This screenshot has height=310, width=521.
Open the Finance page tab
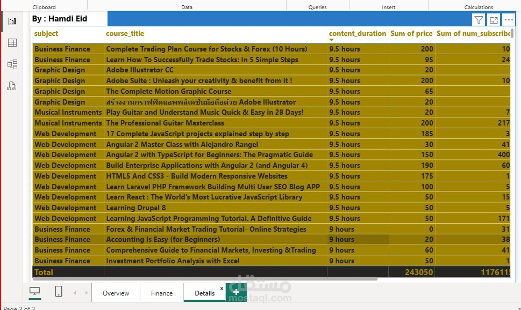click(x=162, y=293)
